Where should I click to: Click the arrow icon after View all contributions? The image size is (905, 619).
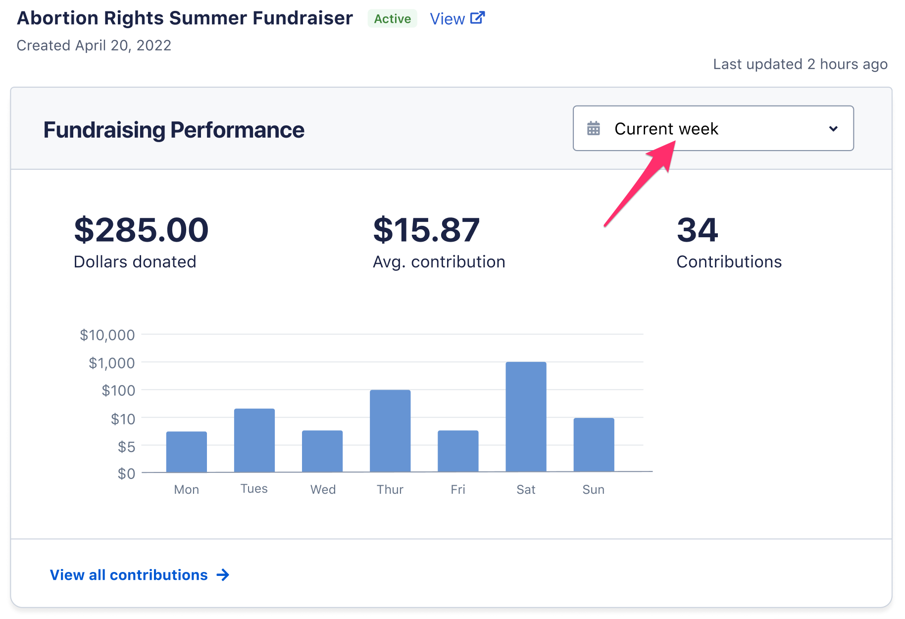(x=223, y=575)
